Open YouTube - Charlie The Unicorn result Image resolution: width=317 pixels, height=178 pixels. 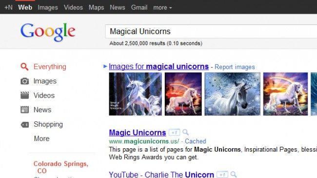(x=161, y=175)
